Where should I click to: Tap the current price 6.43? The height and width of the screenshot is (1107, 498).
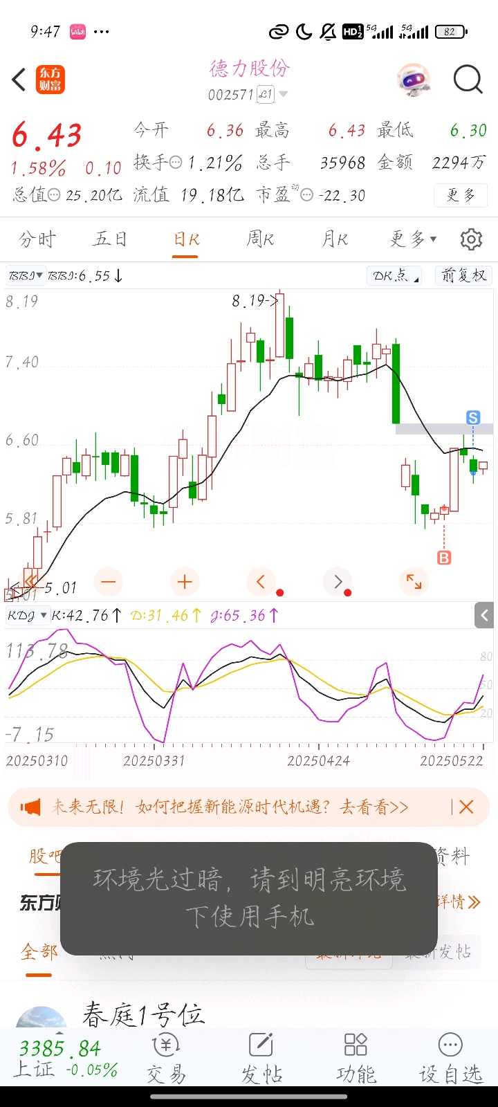coord(47,134)
